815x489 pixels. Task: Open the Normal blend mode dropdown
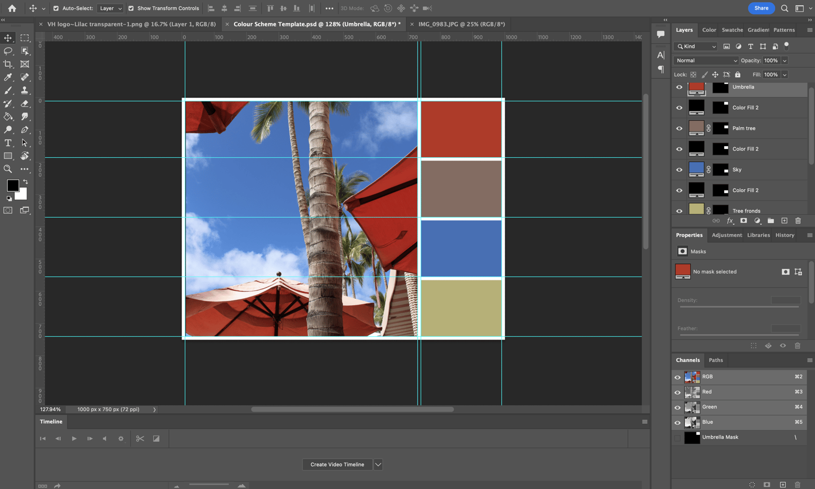pyautogui.click(x=706, y=60)
